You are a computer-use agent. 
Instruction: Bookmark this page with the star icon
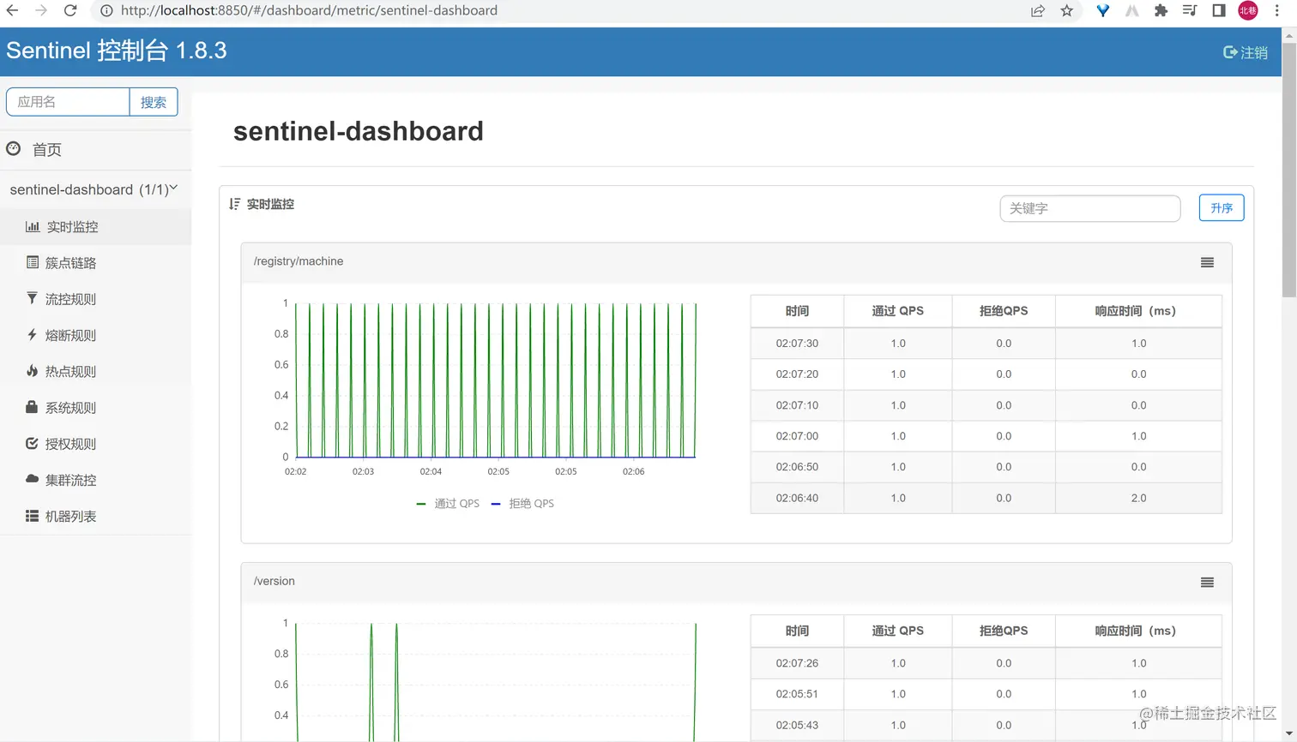pos(1066,10)
